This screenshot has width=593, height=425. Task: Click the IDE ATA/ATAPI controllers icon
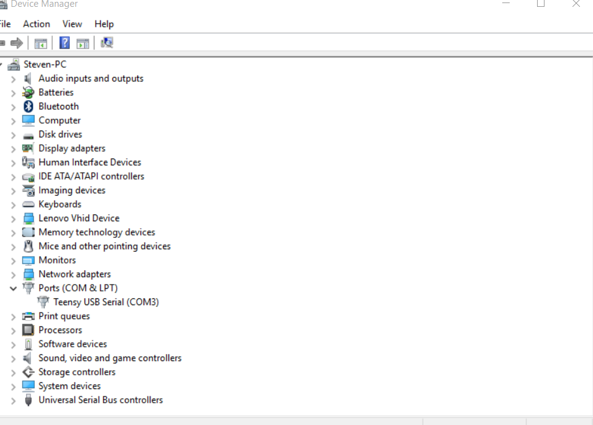coord(29,177)
